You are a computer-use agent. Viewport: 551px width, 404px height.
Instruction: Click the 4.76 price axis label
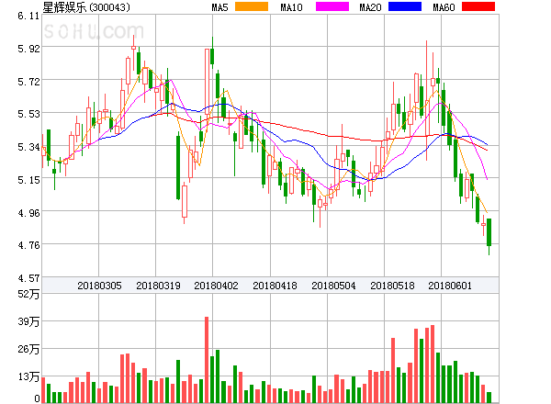tap(28, 245)
